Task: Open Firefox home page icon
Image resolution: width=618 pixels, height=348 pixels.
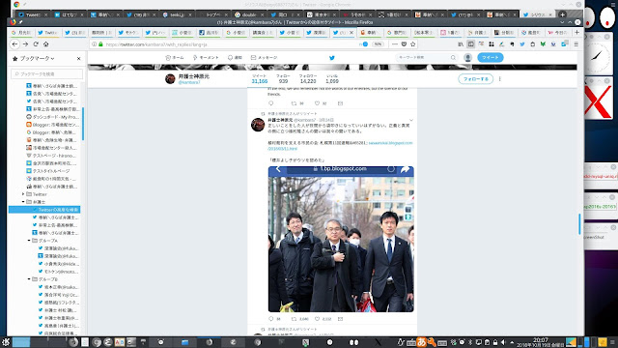Action: pyautogui.click(x=45, y=44)
